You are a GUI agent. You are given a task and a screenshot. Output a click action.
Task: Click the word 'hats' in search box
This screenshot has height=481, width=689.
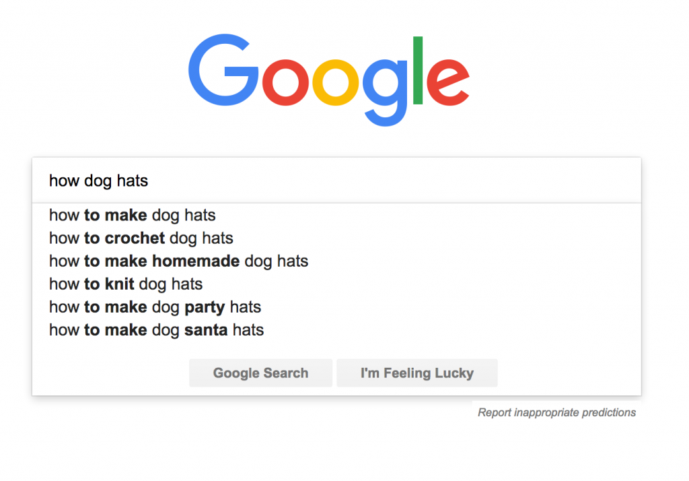(133, 181)
